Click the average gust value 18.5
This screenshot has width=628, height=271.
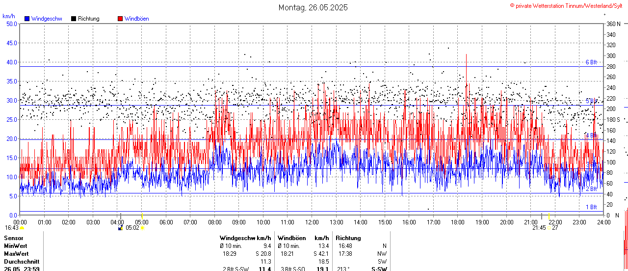[323, 262]
